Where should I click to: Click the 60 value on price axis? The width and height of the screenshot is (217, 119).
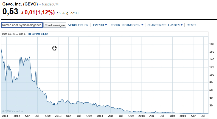click(x=211, y=90)
